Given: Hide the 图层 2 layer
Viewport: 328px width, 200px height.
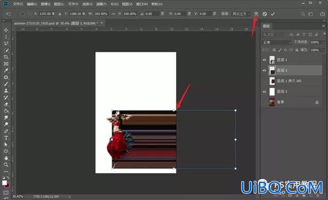Looking at the screenshot, I should 264,92.
